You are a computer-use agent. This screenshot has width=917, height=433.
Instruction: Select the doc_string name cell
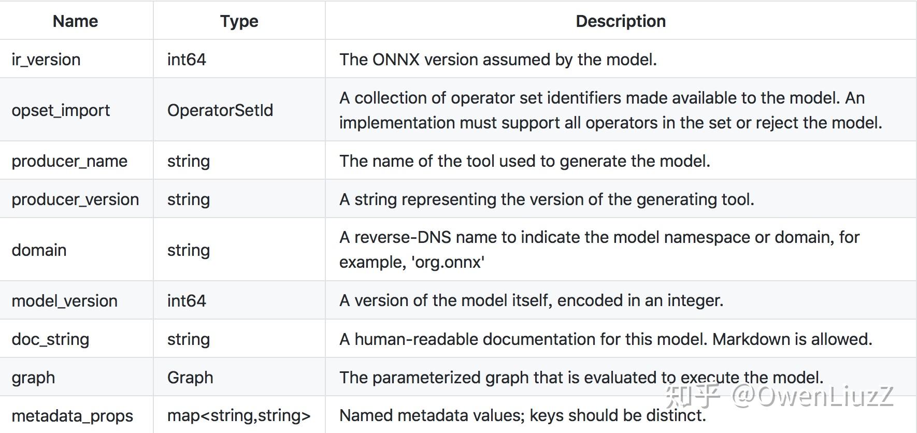(x=50, y=339)
